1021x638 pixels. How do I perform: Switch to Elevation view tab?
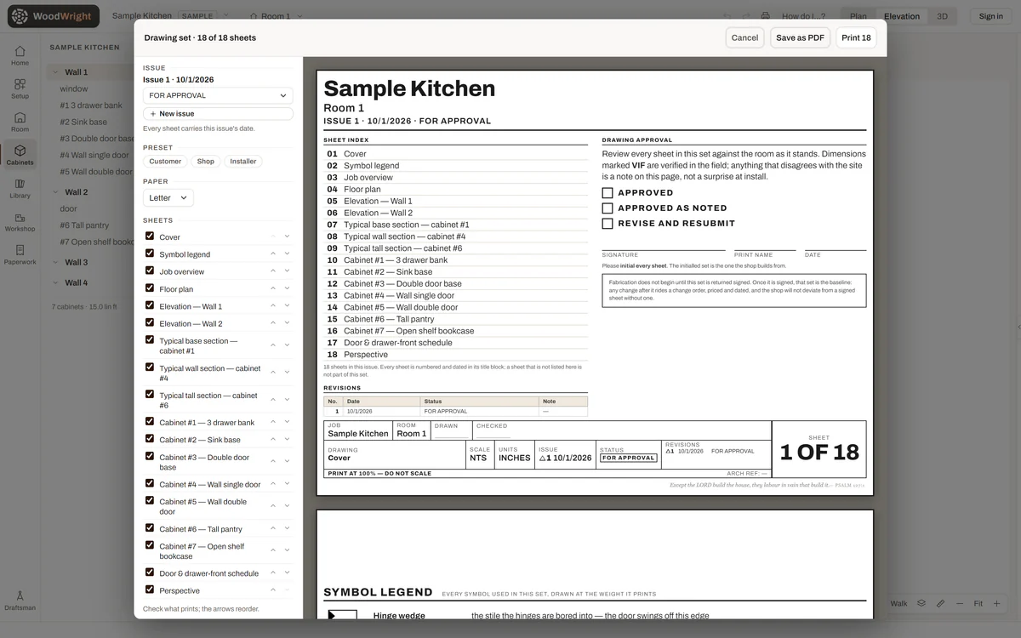click(x=902, y=16)
